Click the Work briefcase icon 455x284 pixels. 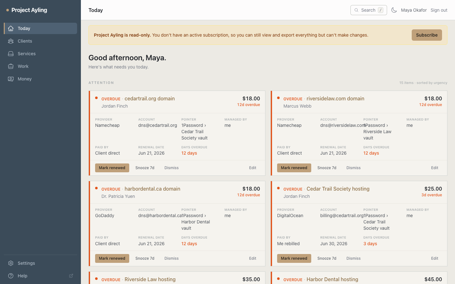[11, 66]
